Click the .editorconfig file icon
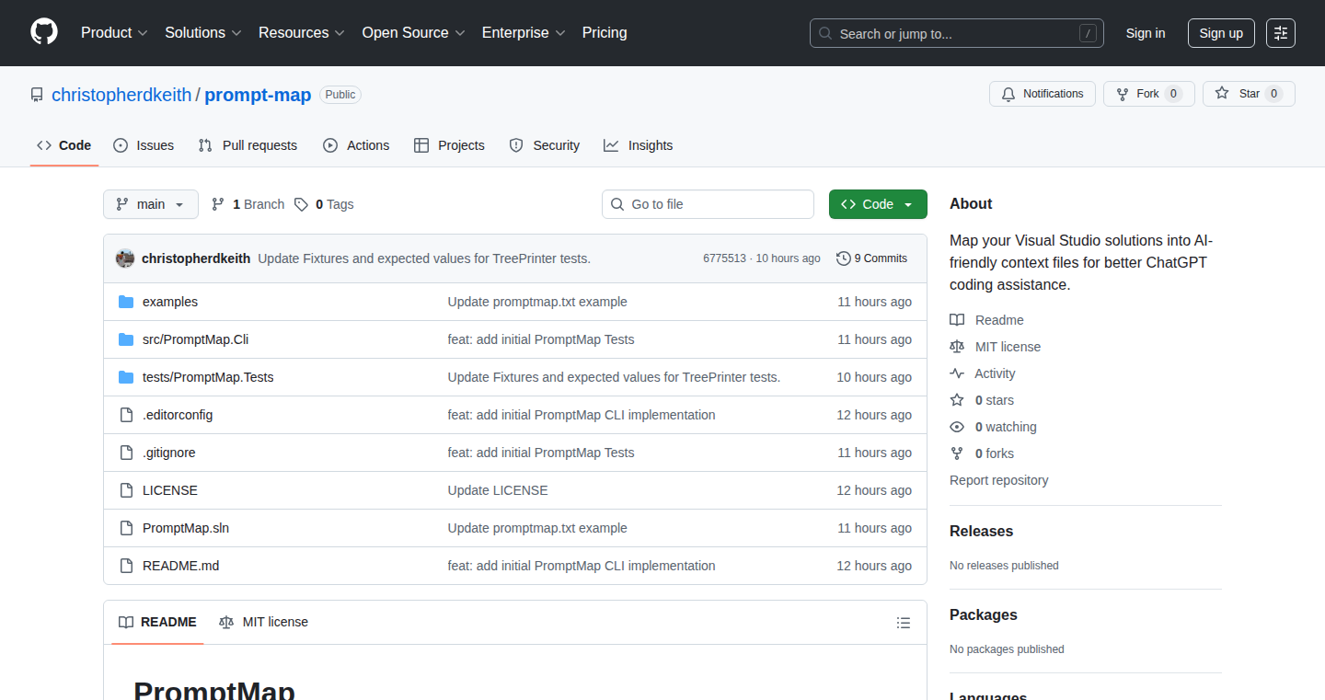Viewport: 1325px width, 700px height. (x=126, y=415)
